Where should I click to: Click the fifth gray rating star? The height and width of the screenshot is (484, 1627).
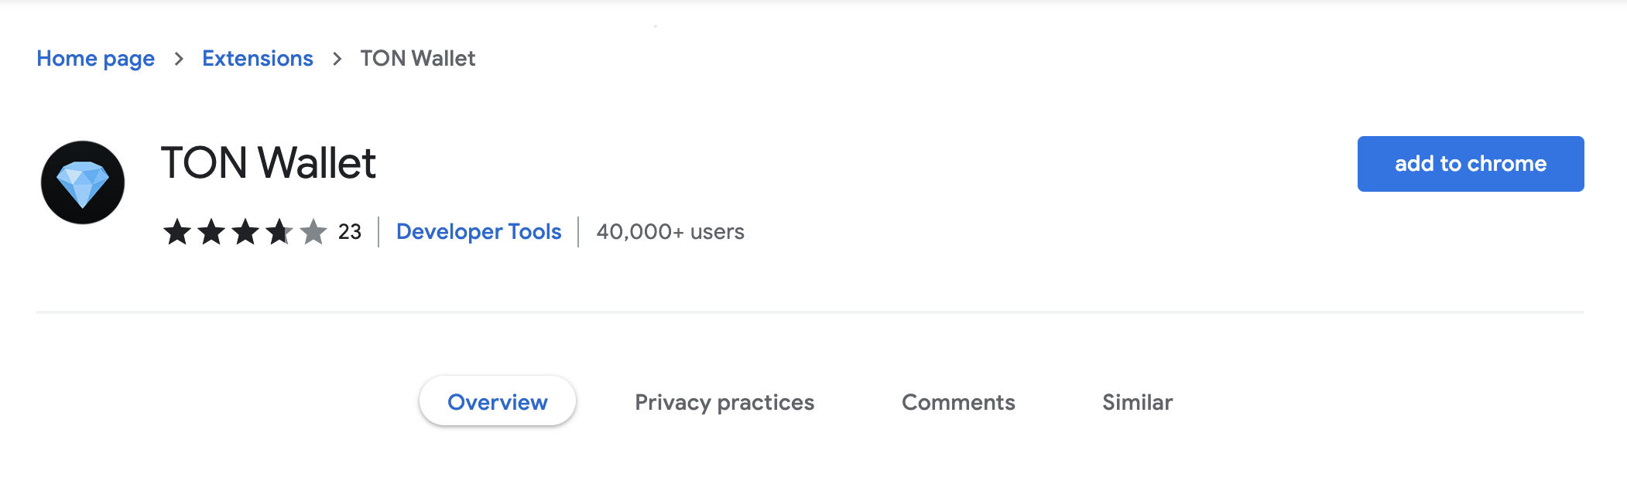click(313, 231)
